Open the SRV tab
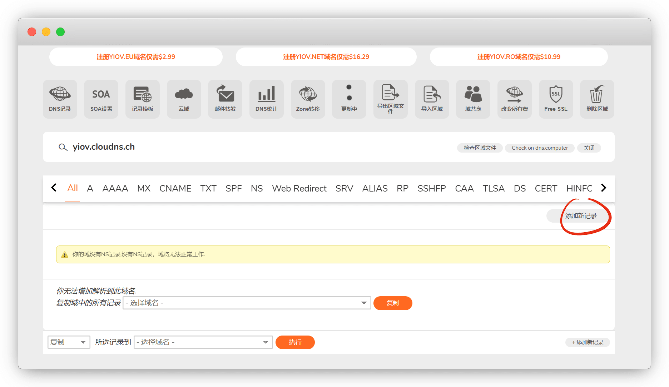The height and width of the screenshot is (387, 669). click(344, 188)
